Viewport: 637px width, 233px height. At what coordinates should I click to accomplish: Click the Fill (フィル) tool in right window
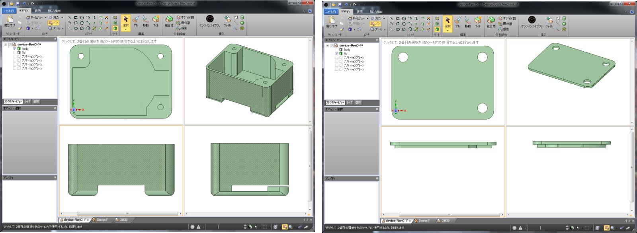click(x=478, y=21)
